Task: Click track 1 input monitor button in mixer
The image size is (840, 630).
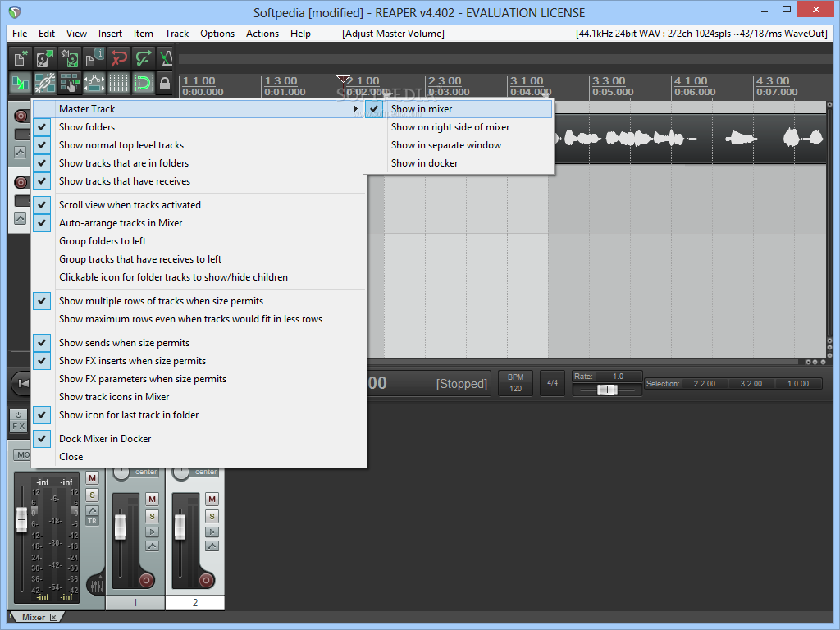Action: click(152, 532)
